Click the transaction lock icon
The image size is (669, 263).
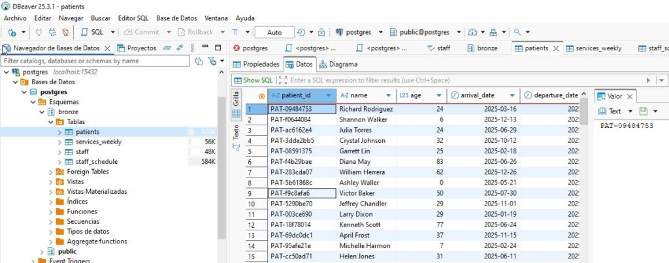(321, 32)
